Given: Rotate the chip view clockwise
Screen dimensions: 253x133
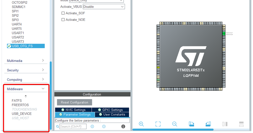Looking at the screenshot, I should [191, 124].
